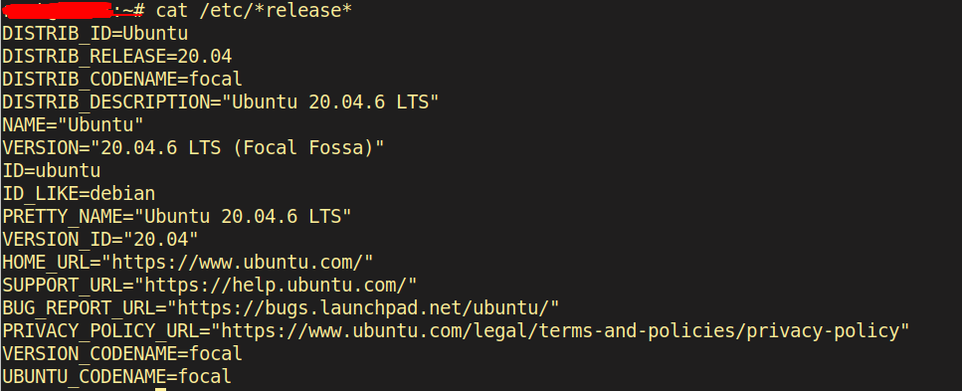Click the VERSION_CODENAME=focal line
Viewport: 962px width, 391px height.
[x=122, y=353]
